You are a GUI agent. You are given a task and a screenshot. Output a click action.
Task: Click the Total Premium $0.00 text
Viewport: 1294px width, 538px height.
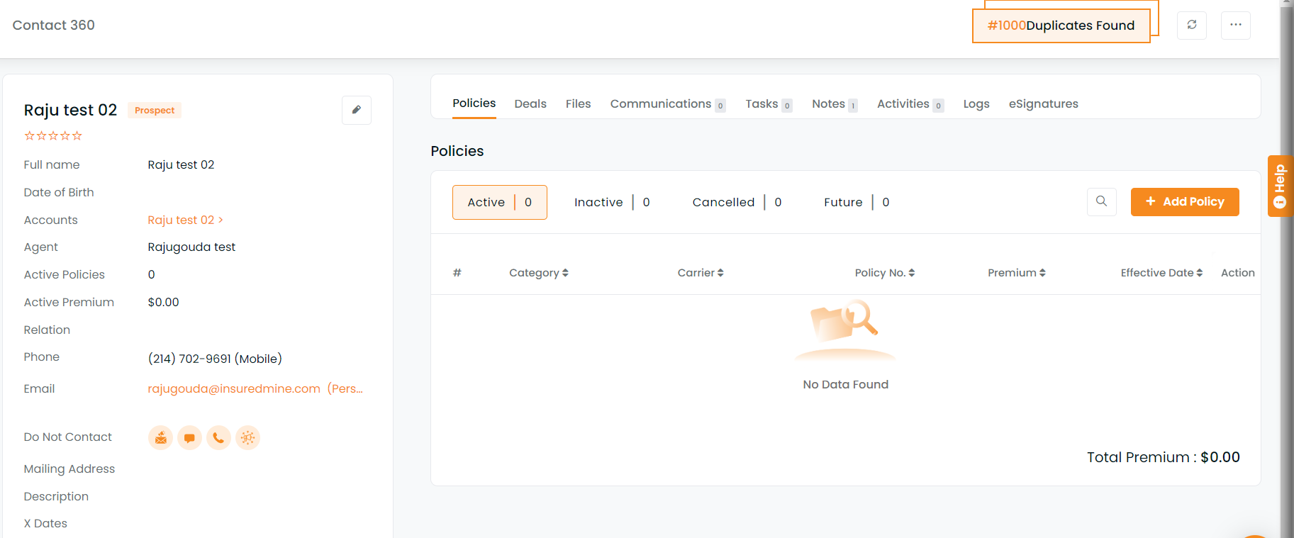[x=1164, y=457]
